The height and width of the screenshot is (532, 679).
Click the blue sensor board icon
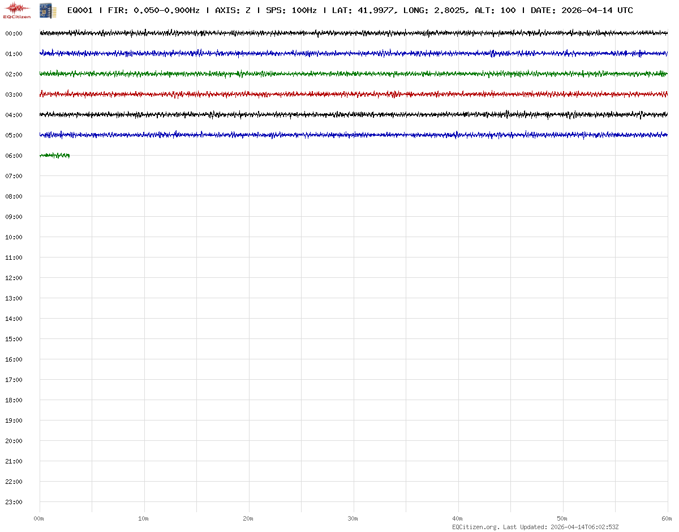(x=48, y=10)
